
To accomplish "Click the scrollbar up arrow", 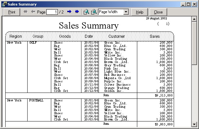I will pos(194,19).
